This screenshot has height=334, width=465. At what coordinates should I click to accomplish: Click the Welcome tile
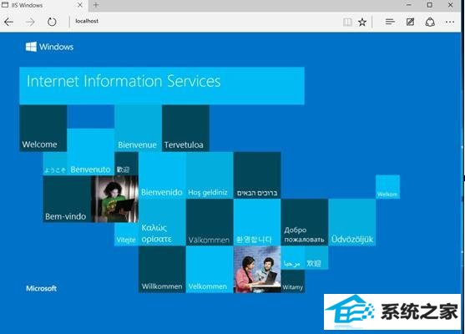[x=43, y=128]
